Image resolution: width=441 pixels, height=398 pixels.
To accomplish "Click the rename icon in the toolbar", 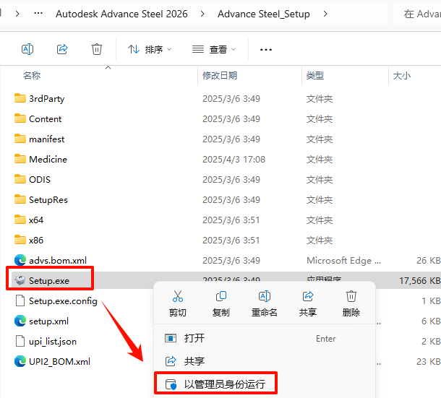I will tap(27, 49).
